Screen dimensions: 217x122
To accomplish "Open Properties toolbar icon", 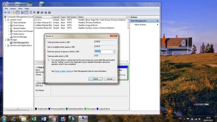I will pos(38,13).
